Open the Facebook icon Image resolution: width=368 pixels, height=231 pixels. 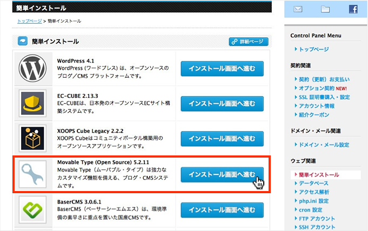point(353,9)
